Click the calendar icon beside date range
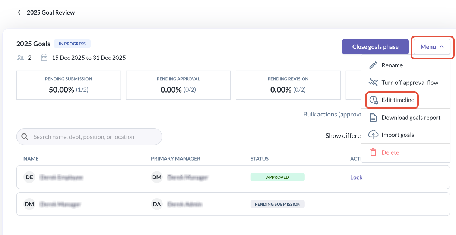The width and height of the screenshot is (456, 235). pos(44,58)
